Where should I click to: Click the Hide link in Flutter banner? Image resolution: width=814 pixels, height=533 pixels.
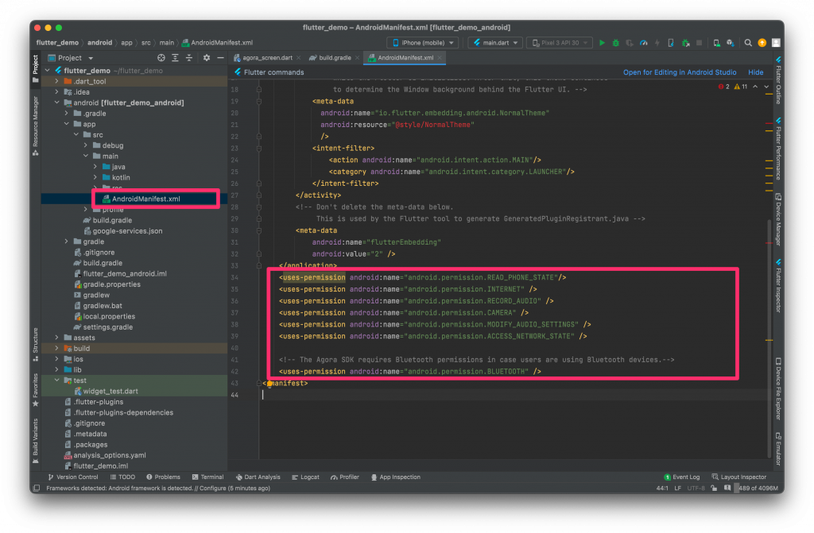[755, 72]
